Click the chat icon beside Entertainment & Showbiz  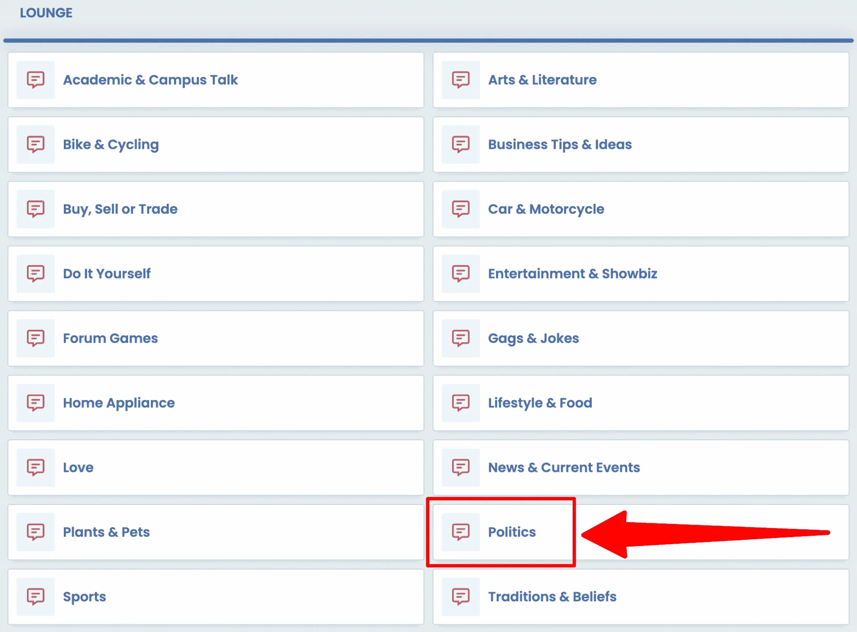pyautogui.click(x=461, y=274)
